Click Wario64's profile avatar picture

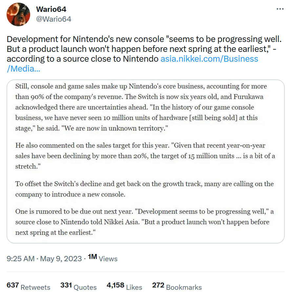18,14
